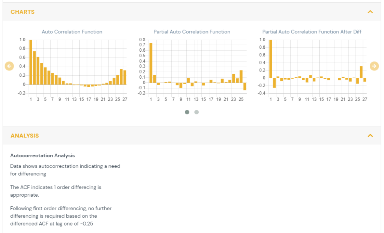
Task: Click the lag 1 bar in Auto Correlation chart
Action: pyautogui.click(x=31, y=62)
